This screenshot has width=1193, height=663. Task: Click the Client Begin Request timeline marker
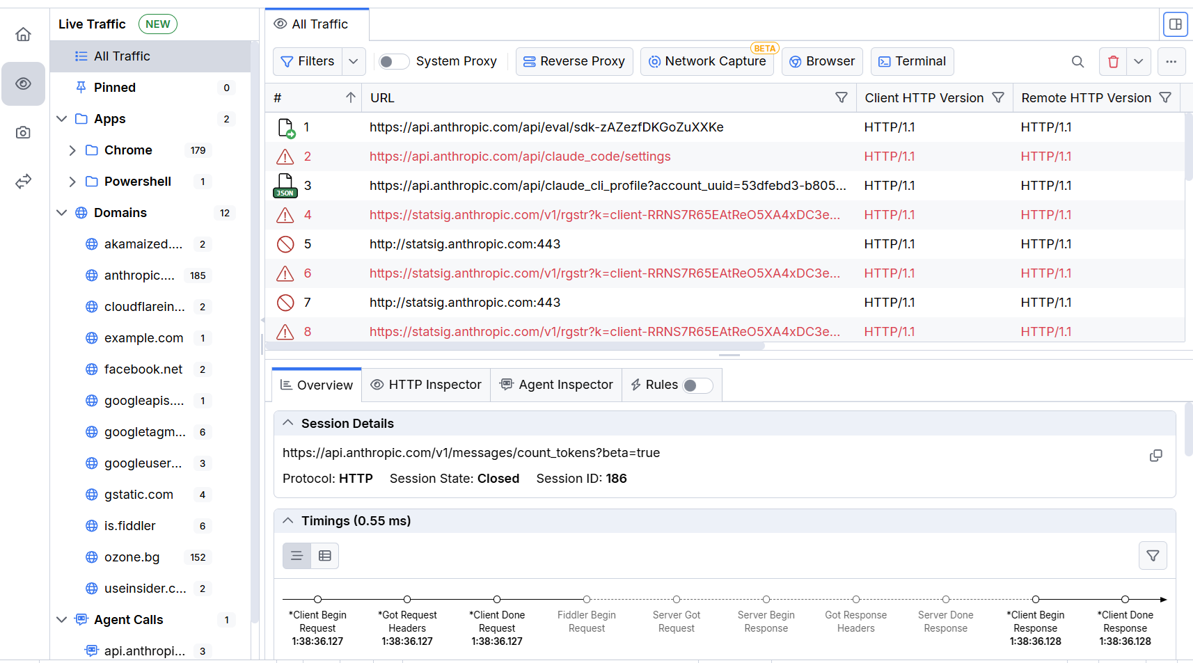tap(317, 599)
